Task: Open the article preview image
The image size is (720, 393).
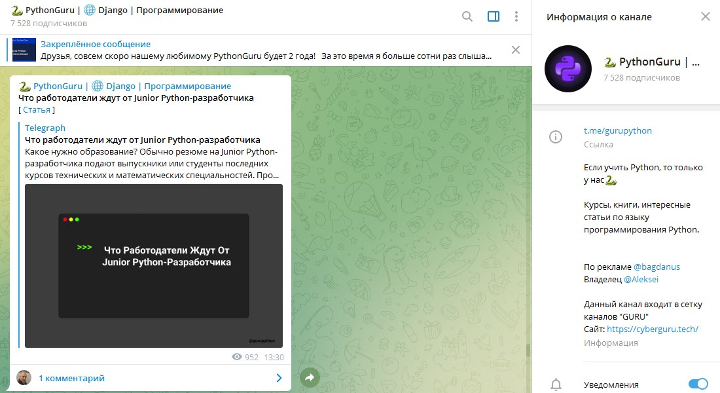Action: 154,266
